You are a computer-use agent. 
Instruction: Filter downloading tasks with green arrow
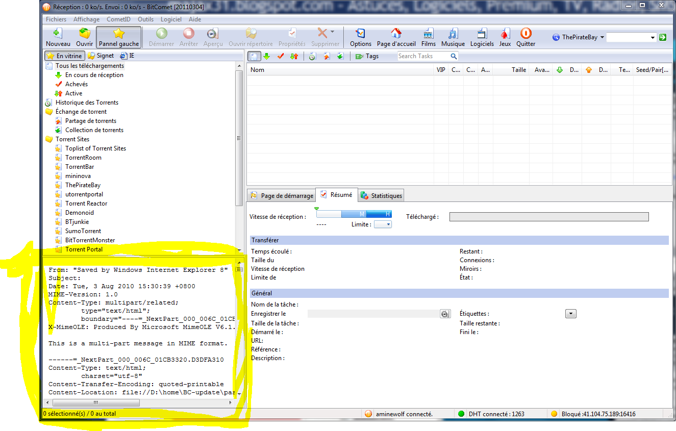click(266, 56)
